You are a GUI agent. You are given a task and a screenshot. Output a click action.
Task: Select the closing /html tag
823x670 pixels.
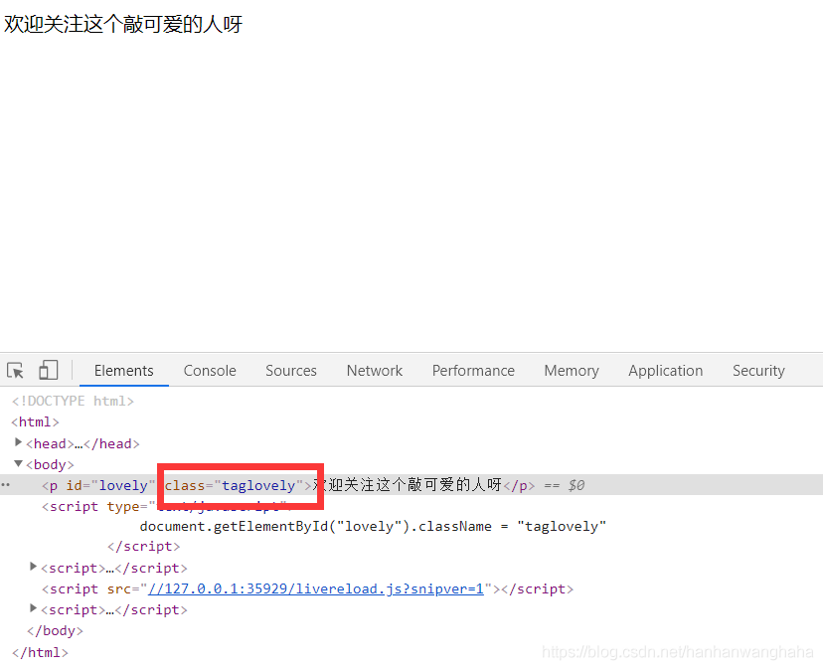(40, 653)
